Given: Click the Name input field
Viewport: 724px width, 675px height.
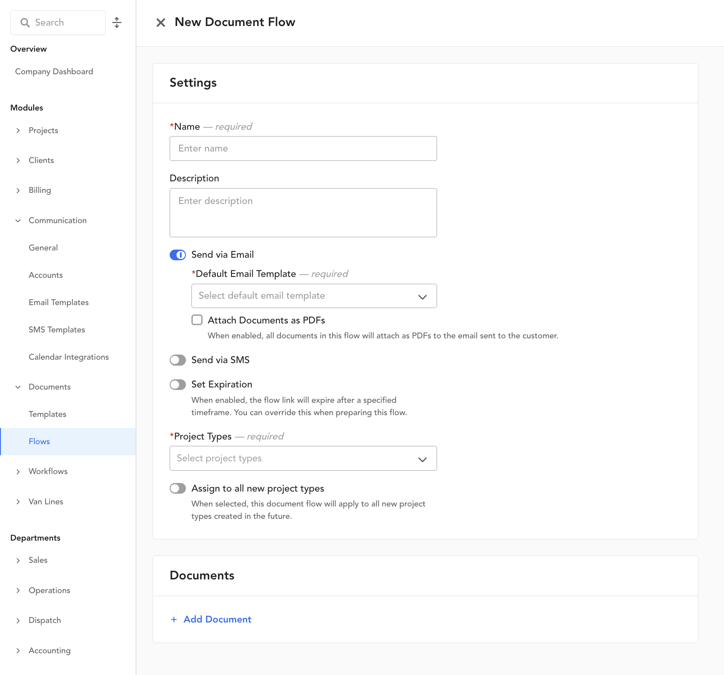Looking at the screenshot, I should pyautogui.click(x=303, y=148).
